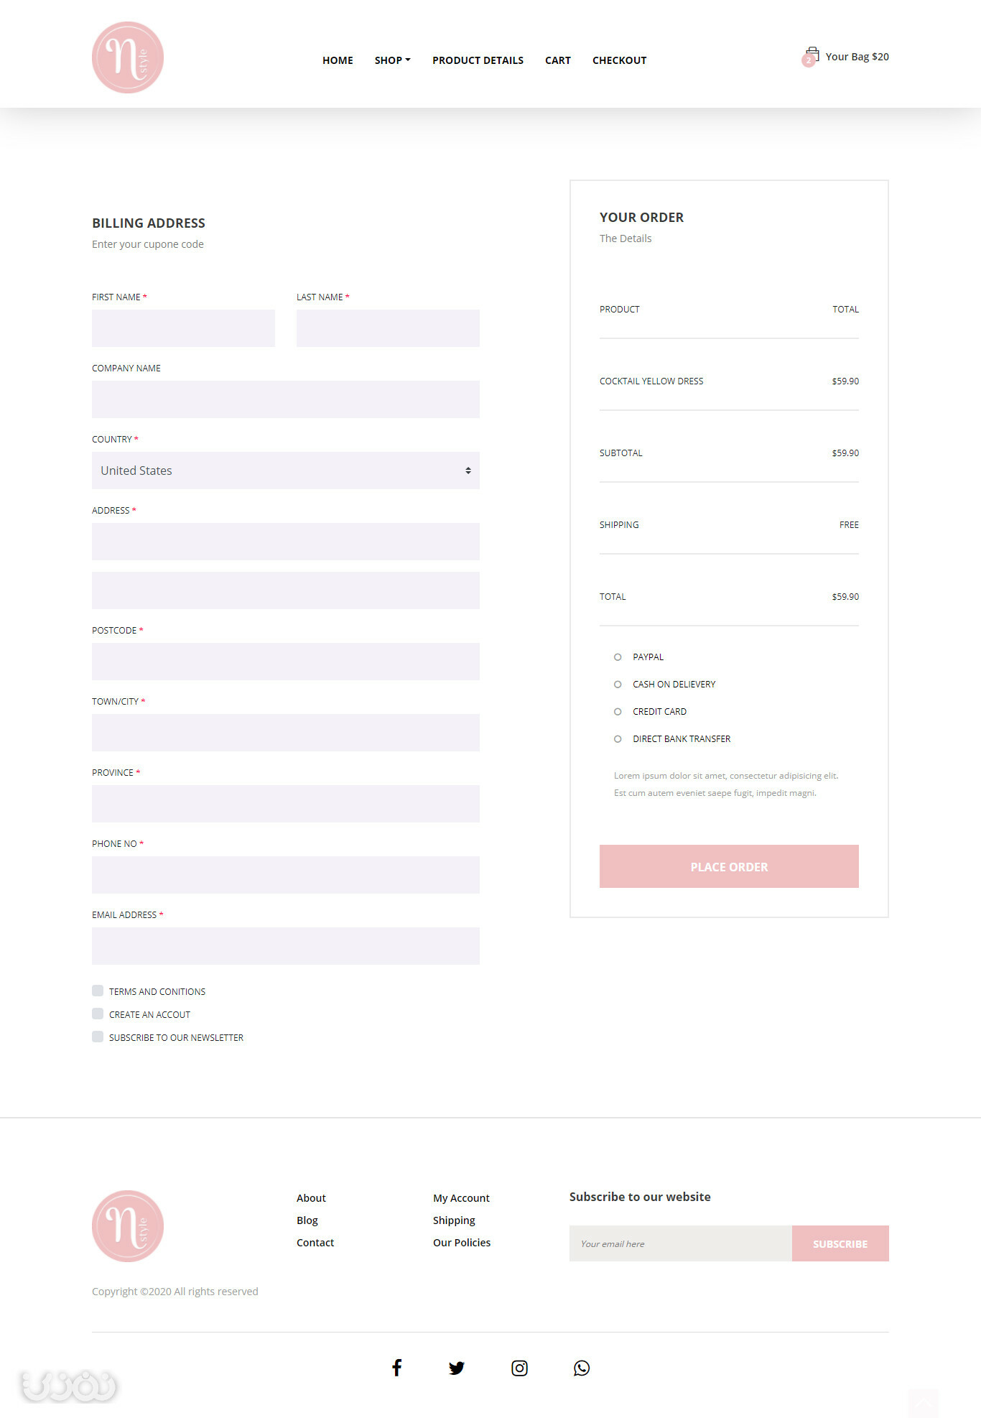
Task: Enable Create an Accout checkbox
Action: 98,1014
